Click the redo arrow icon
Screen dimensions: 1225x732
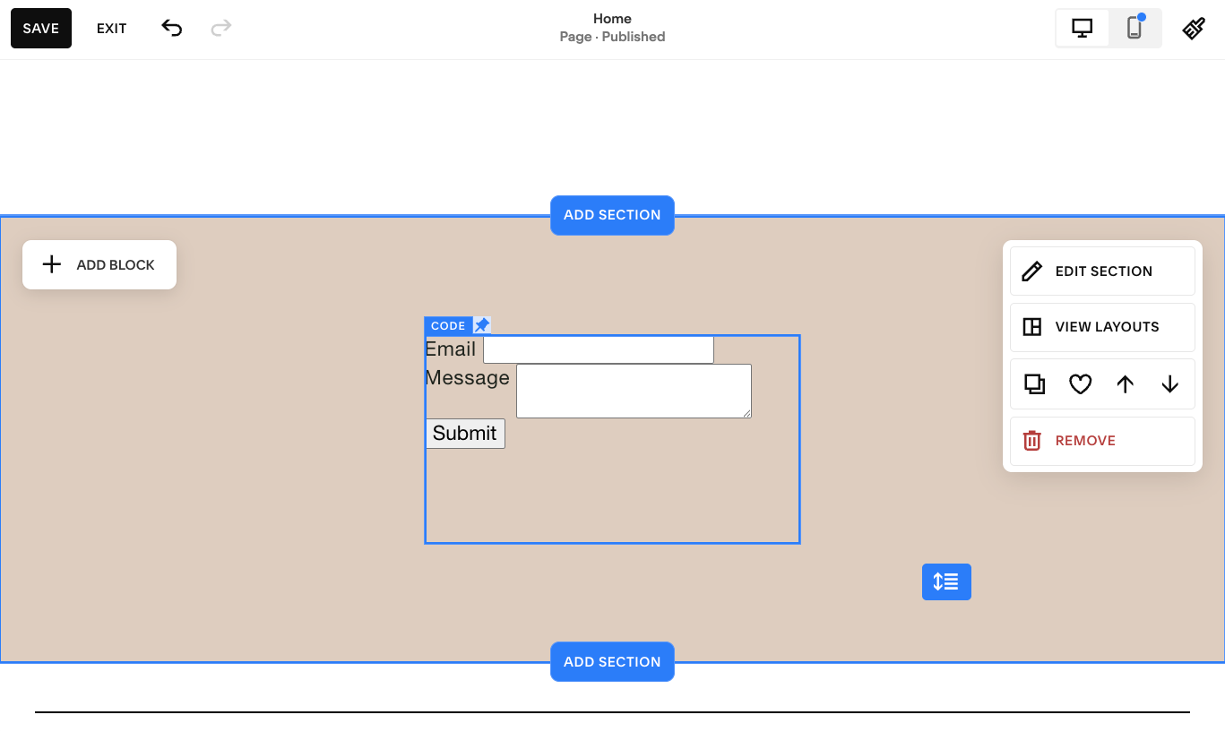click(221, 28)
